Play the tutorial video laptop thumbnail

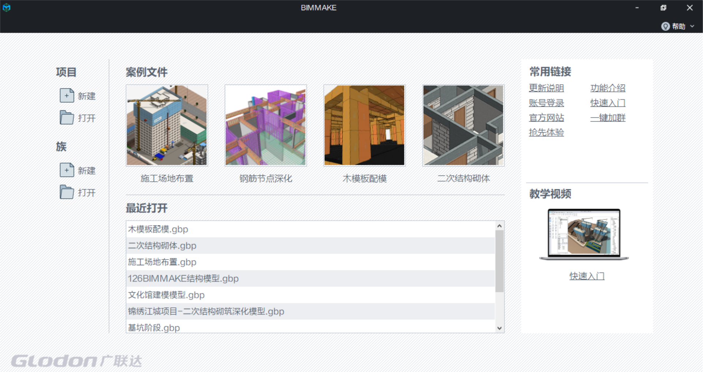click(x=584, y=234)
